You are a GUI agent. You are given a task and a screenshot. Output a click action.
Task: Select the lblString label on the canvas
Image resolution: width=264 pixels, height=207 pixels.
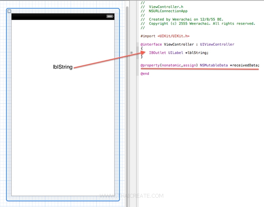coord(62,67)
